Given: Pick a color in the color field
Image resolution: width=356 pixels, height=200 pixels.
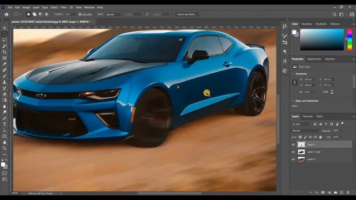Looking at the screenshot, I should pyautogui.click(x=322, y=39).
